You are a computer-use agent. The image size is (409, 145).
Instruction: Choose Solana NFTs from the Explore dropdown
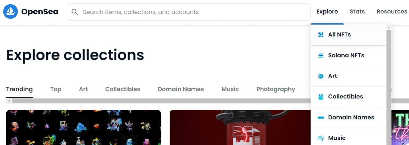[346, 56]
